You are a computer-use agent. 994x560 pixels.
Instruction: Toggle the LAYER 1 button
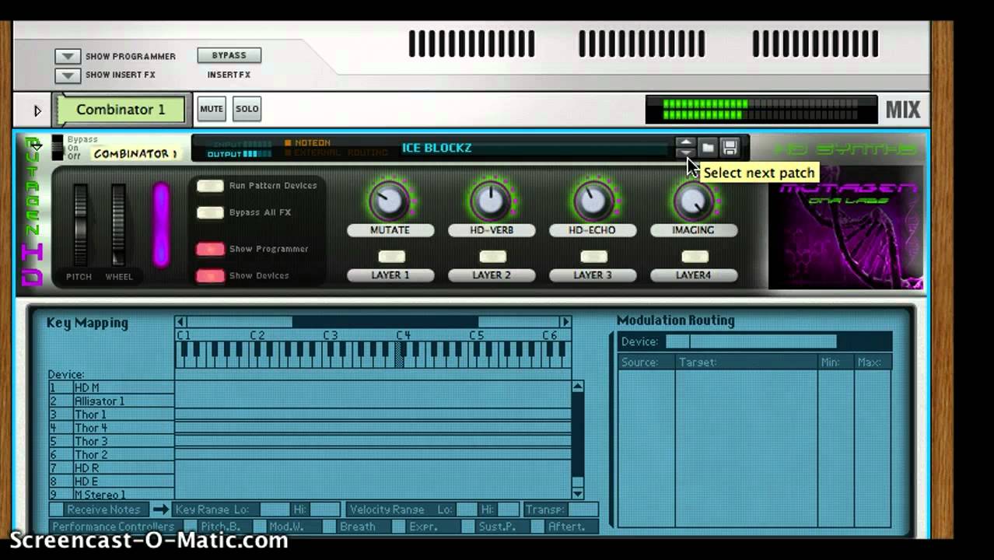[x=391, y=257]
